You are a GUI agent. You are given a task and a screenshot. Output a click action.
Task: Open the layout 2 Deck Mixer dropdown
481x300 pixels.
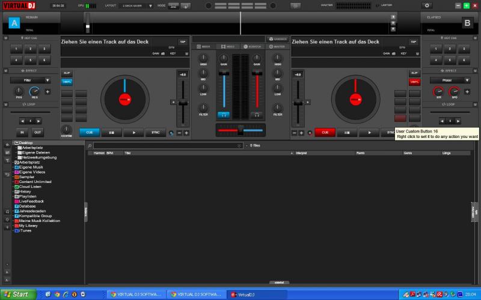136,5
